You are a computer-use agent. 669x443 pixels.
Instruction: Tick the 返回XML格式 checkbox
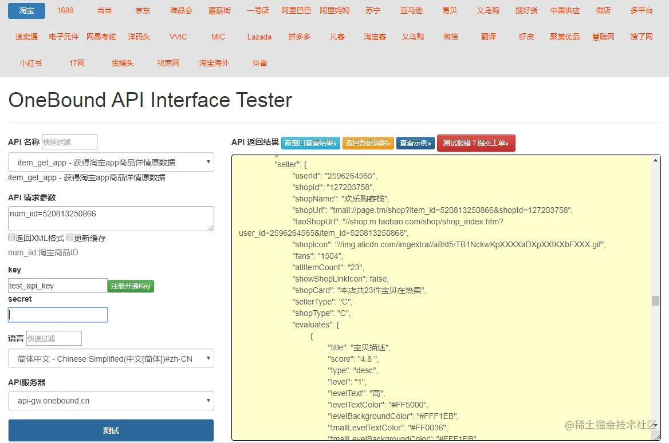pyautogui.click(x=11, y=237)
